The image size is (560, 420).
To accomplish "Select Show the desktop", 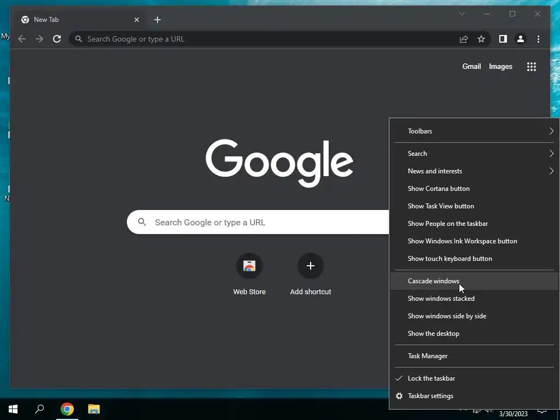I will pyautogui.click(x=474, y=334).
